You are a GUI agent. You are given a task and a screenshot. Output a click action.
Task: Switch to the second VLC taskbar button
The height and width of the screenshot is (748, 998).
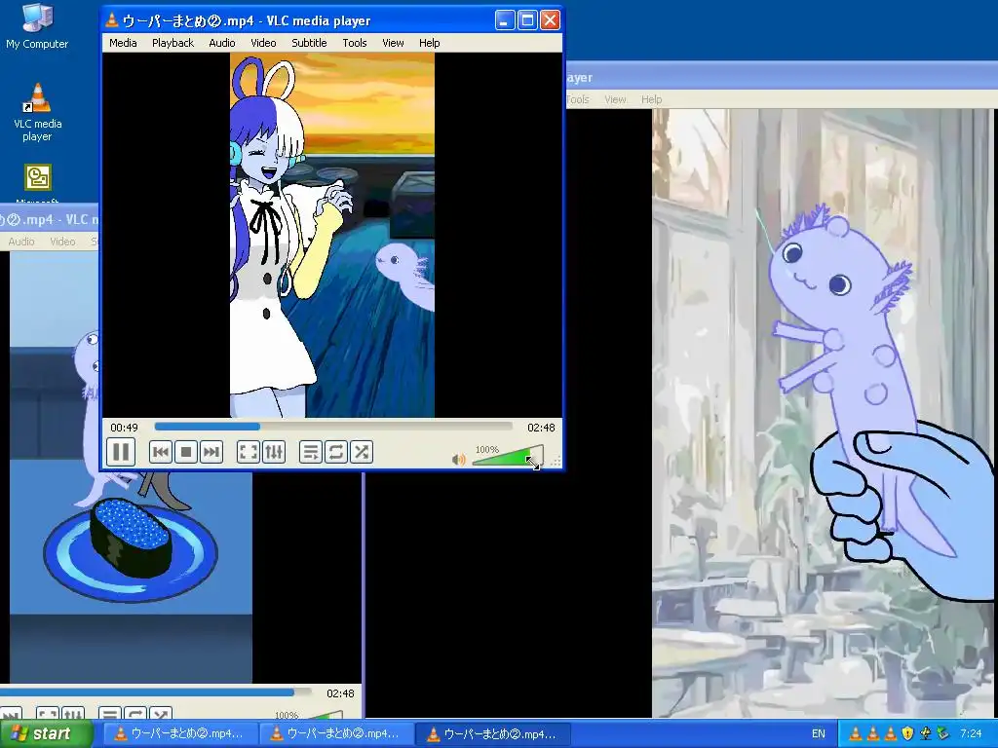336,734
